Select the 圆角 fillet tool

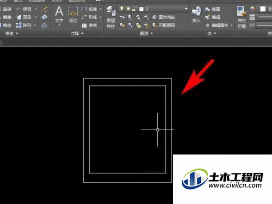23,17
